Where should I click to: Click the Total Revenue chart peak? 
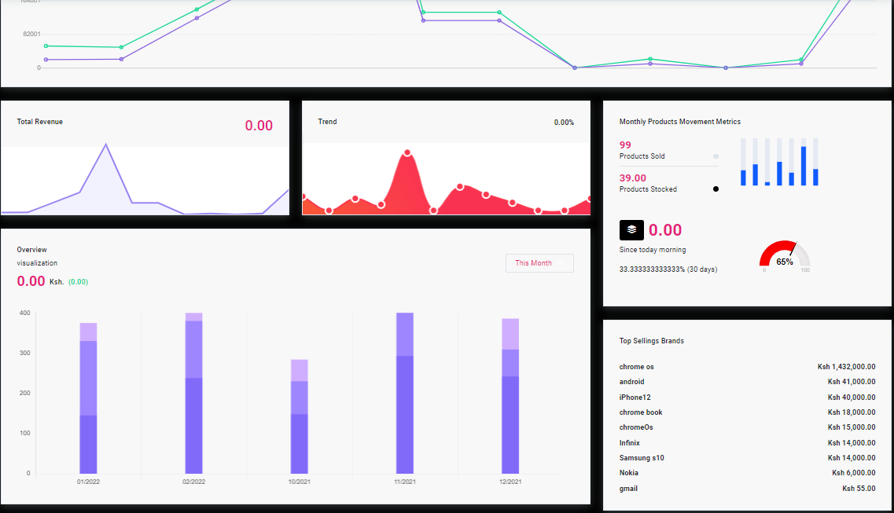point(105,145)
